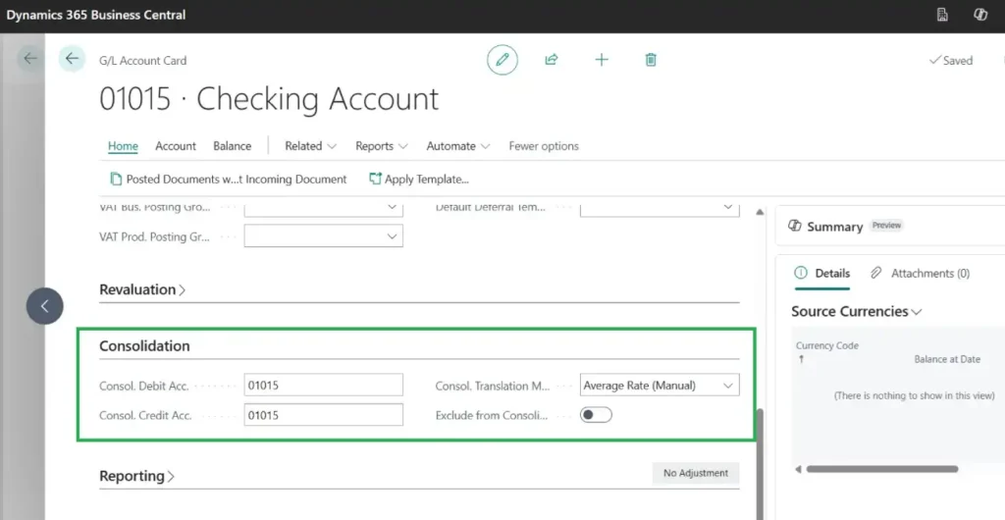
Task: Click the Details info icon
Action: click(801, 273)
